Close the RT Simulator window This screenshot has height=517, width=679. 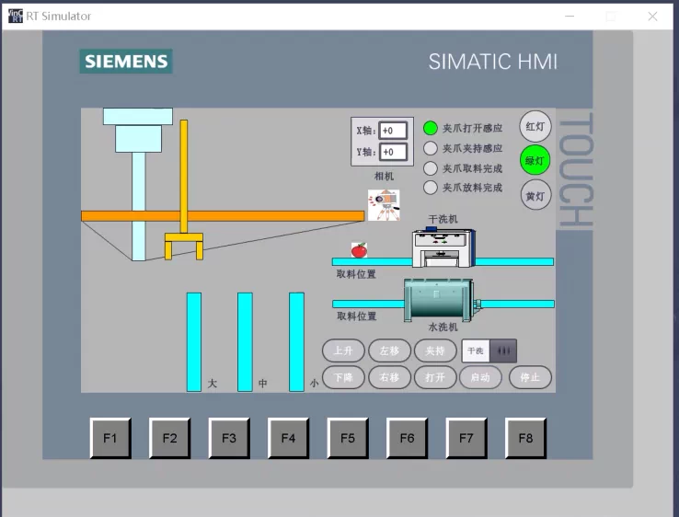coord(652,17)
